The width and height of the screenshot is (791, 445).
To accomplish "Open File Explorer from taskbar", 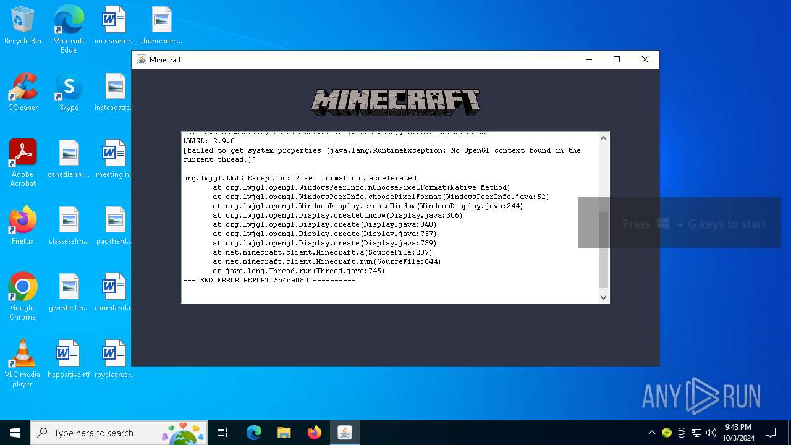I will pyautogui.click(x=284, y=433).
